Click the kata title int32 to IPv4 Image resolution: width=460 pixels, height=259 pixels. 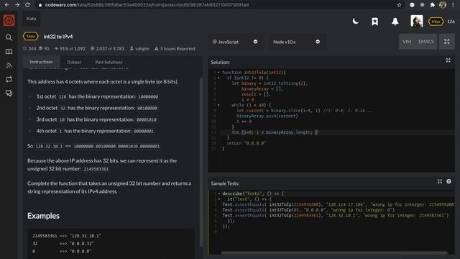pyautogui.click(x=58, y=37)
